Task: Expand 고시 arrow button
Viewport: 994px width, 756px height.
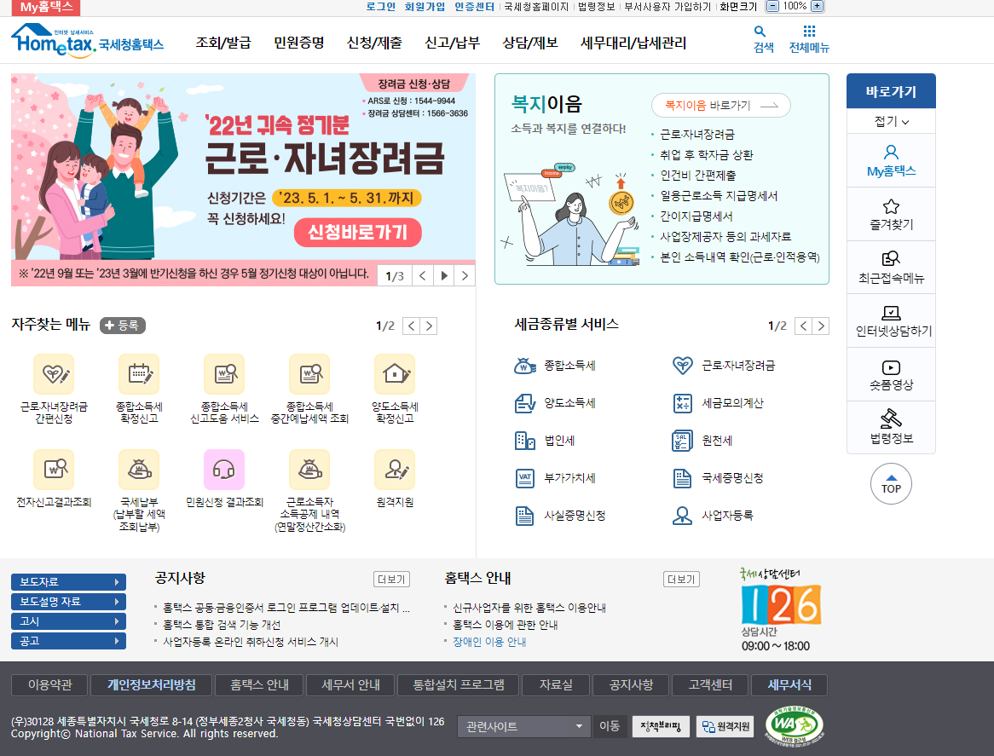Action: 68,621
